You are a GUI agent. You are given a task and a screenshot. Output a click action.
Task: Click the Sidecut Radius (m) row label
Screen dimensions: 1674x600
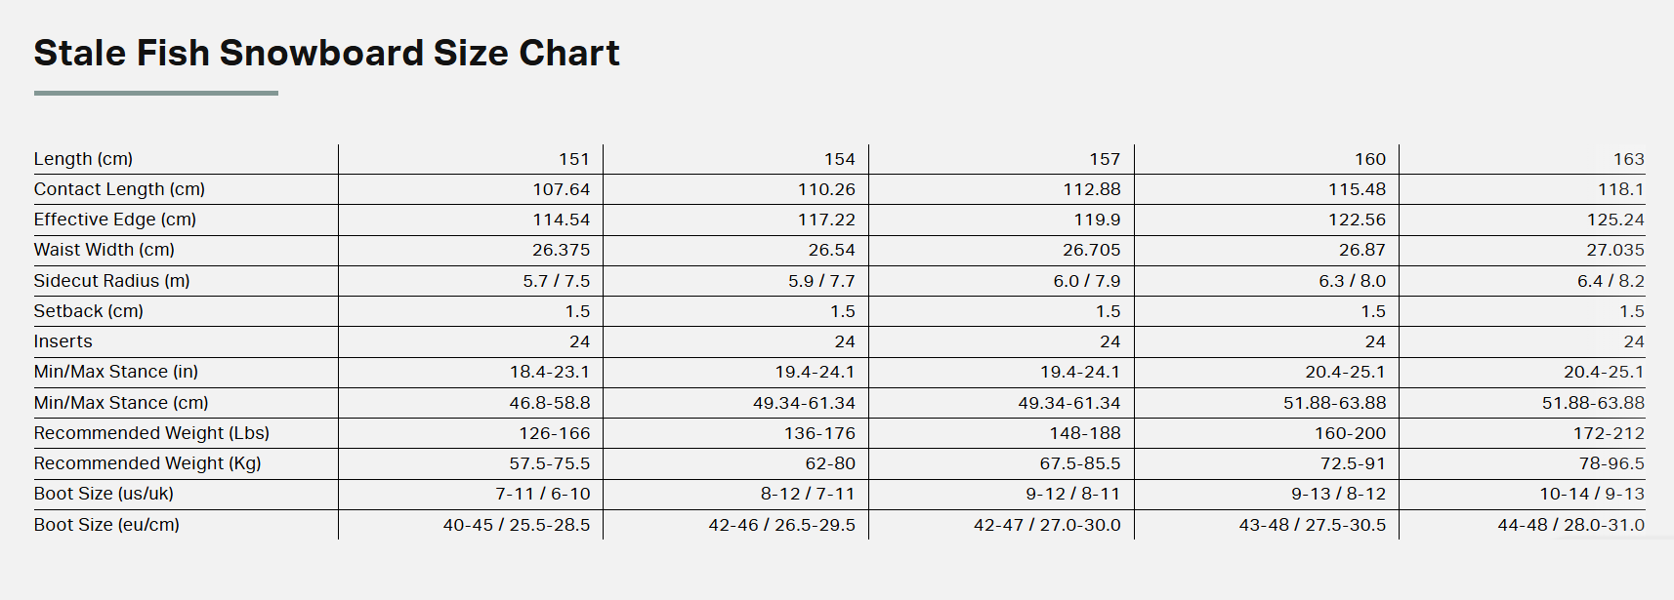[111, 281]
